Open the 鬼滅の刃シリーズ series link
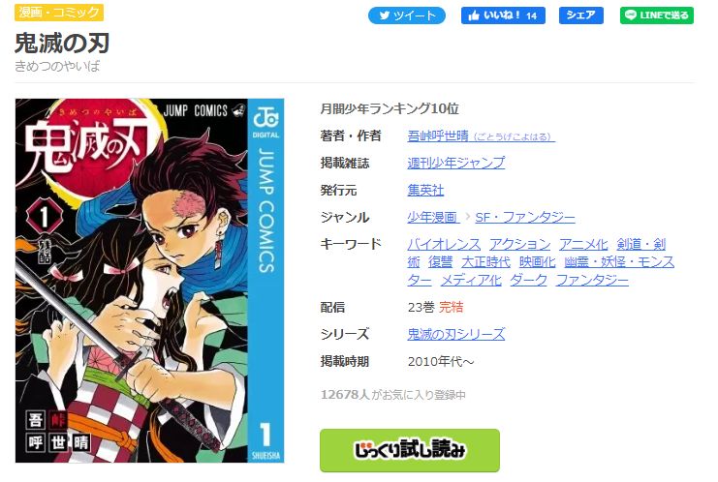This screenshot has width=718, height=482. point(456,334)
